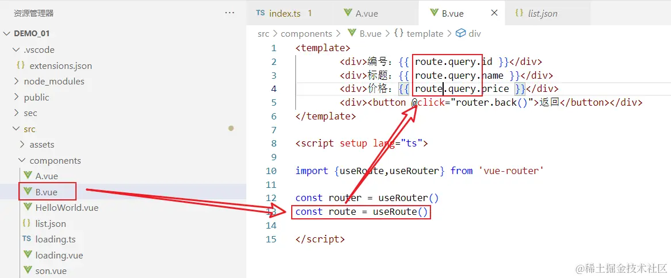671x278 pixels.
Task: Click the template breadcrumb segment
Action: click(x=425, y=34)
